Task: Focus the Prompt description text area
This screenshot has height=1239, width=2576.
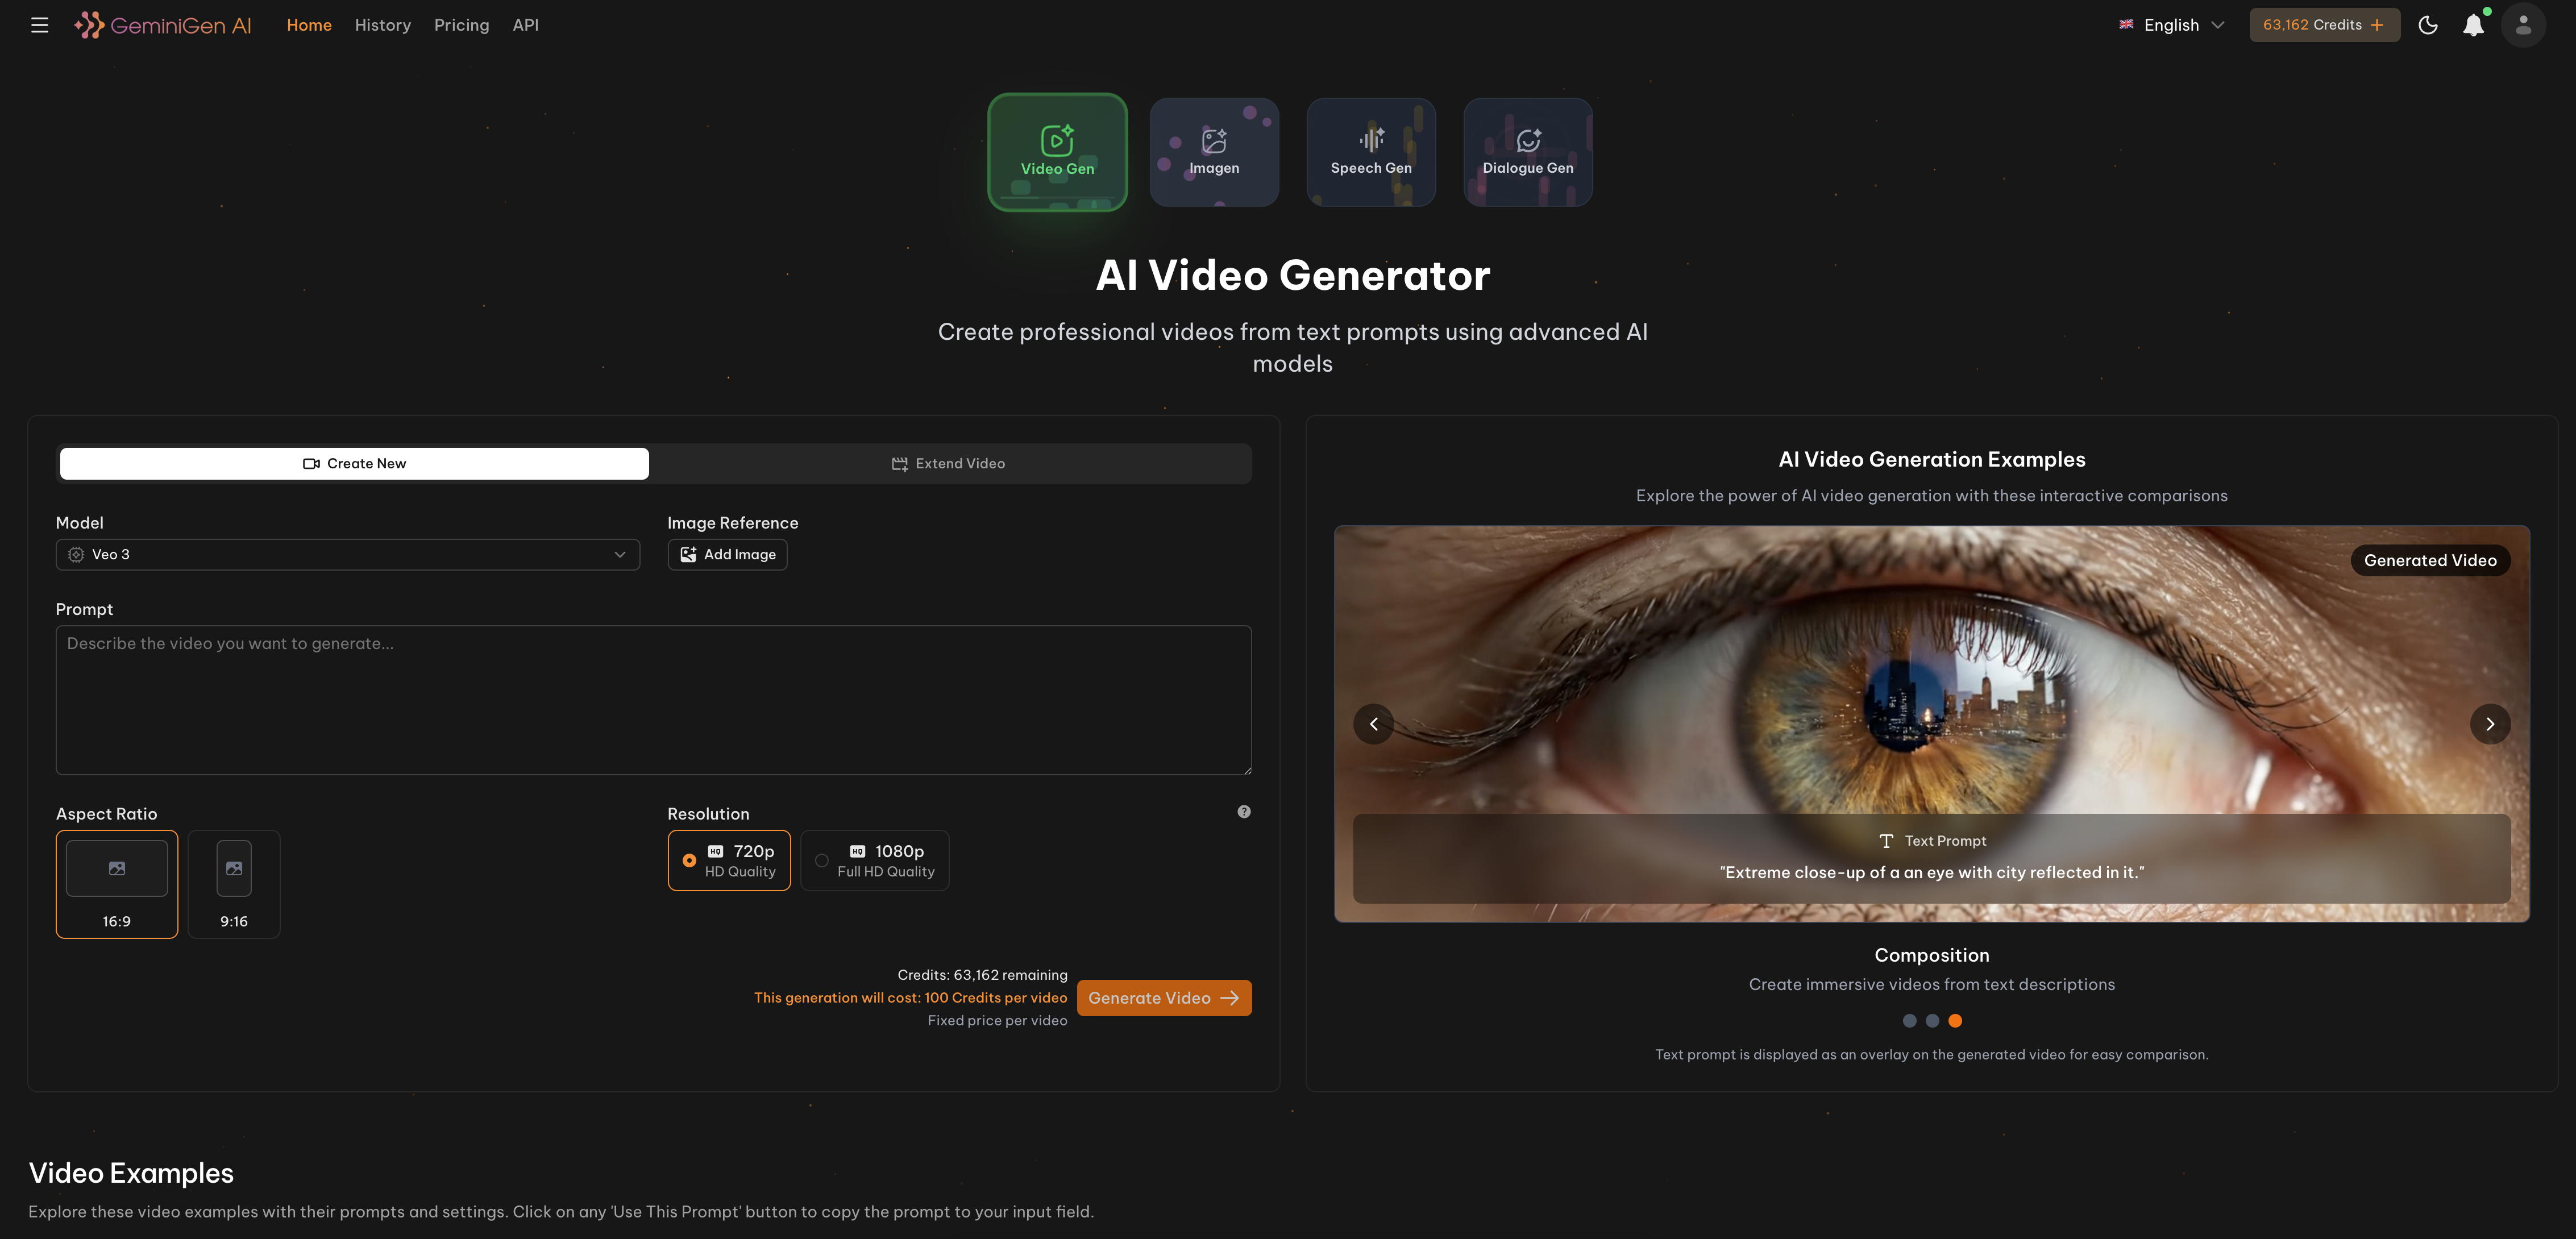Action: point(654,700)
